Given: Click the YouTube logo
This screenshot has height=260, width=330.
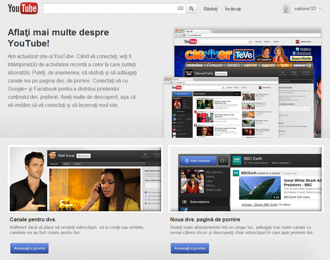Looking at the screenshot, I should [23, 8].
